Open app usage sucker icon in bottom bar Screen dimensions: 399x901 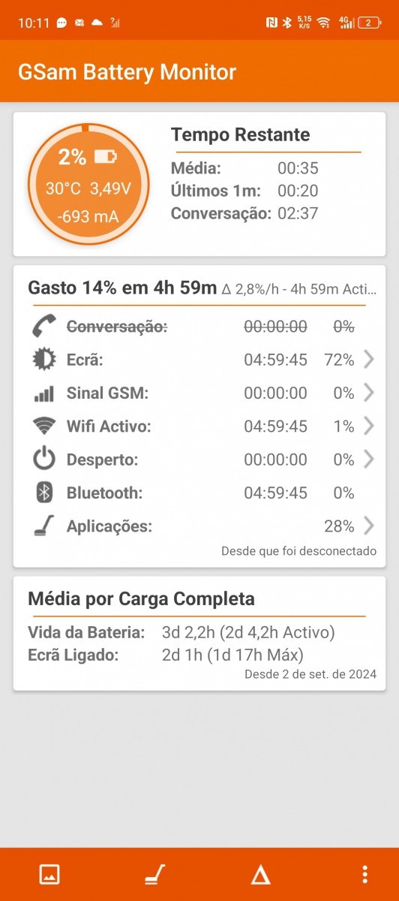pos(154,874)
